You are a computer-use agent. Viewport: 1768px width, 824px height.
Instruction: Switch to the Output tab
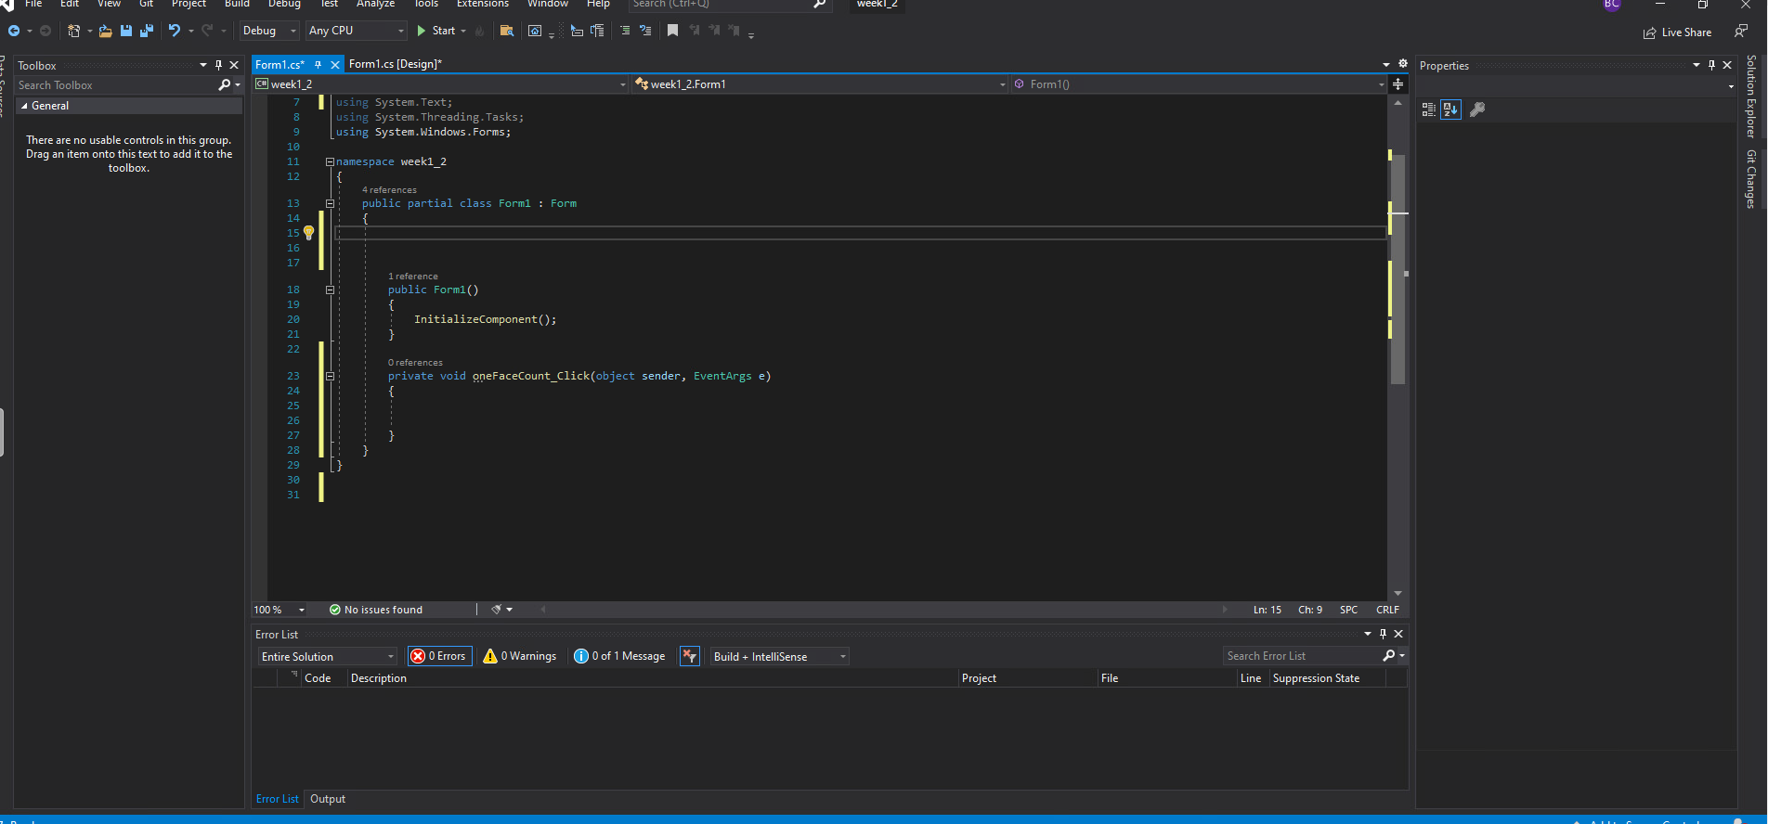click(x=327, y=799)
